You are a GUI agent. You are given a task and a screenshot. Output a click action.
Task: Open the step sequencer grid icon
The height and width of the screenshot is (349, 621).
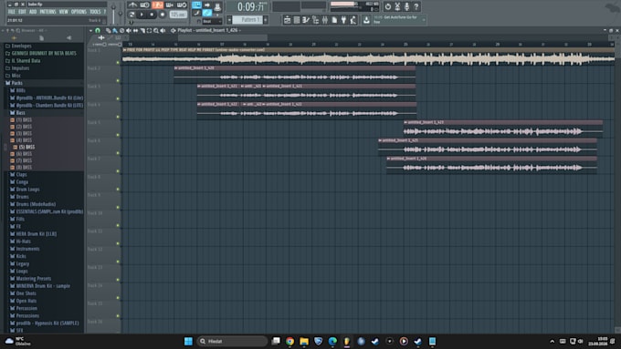pyautogui.click(x=297, y=20)
